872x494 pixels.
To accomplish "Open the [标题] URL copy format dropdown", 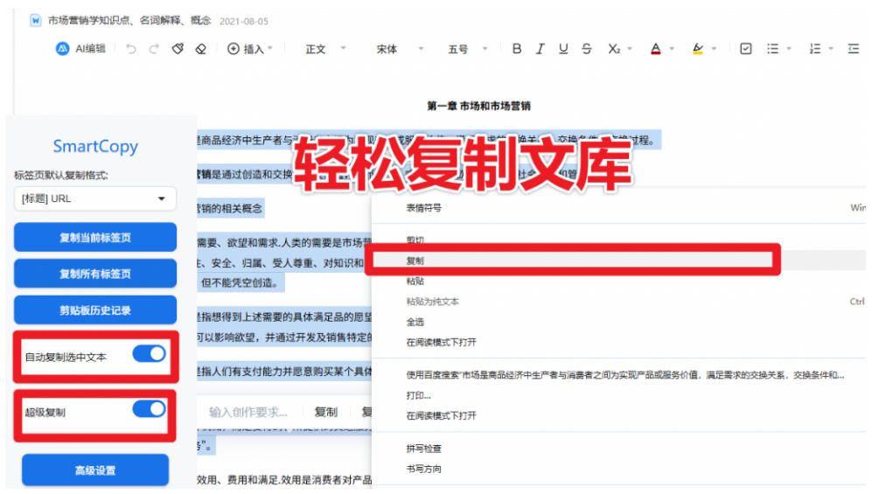I will click(94, 198).
